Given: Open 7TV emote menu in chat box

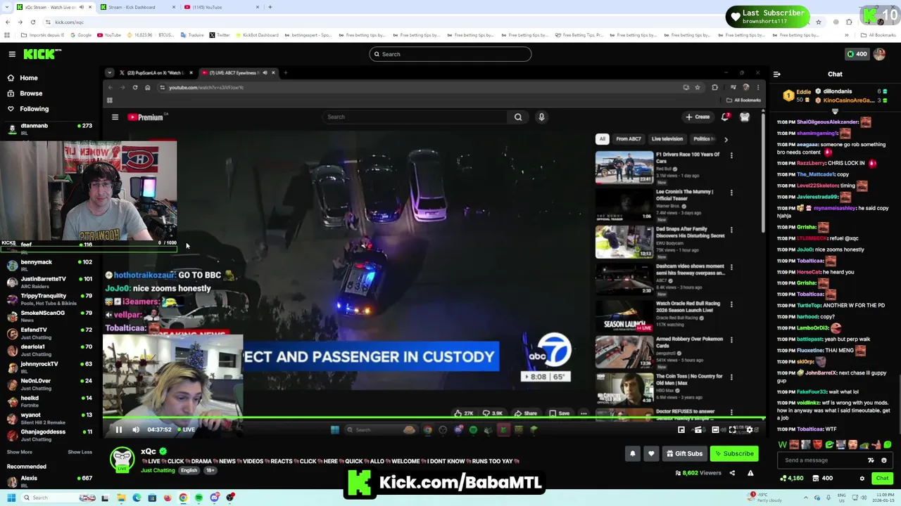Looking at the screenshot, I should click(871, 460).
